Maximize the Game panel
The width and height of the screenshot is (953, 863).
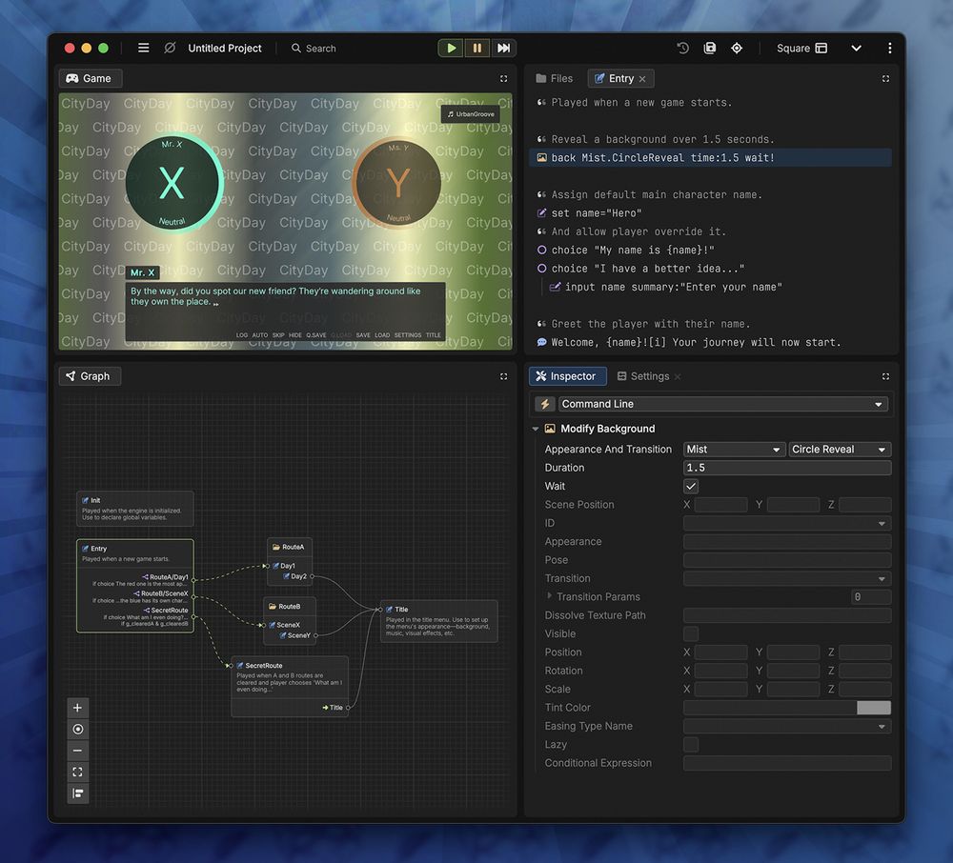pyautogui.click(x=504, y=78)
